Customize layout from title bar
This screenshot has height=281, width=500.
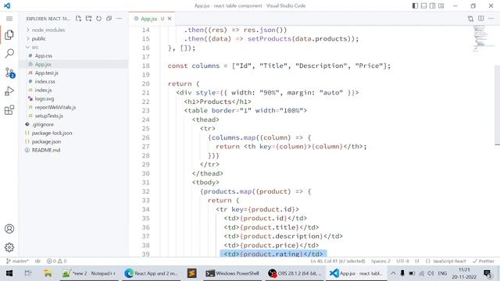(441, 5)
